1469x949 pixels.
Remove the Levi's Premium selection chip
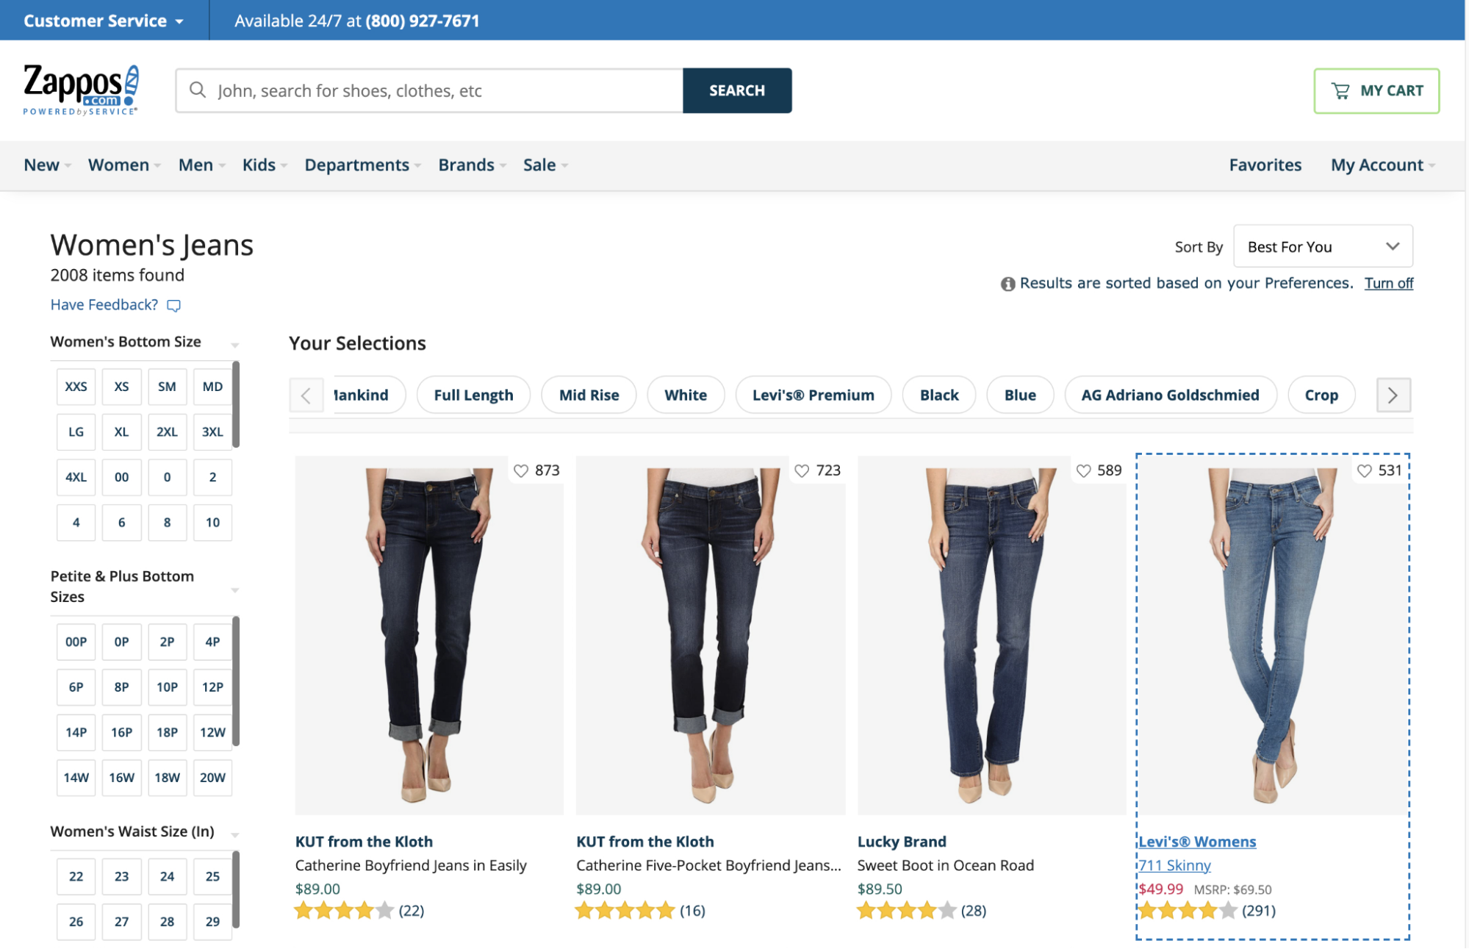(x=813, y=395)
